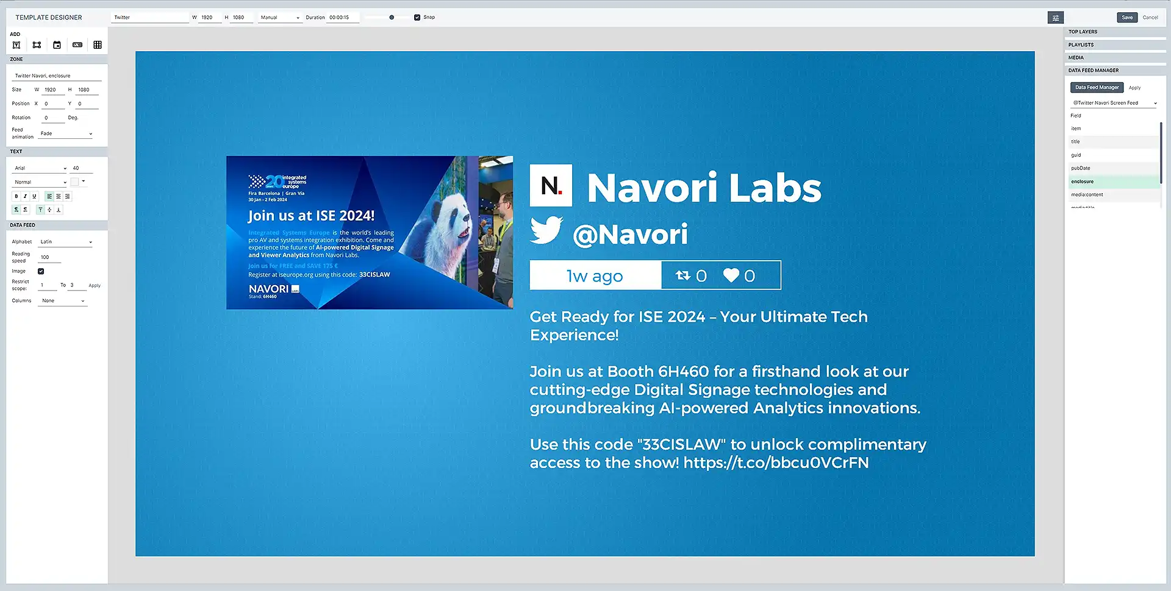Select the media:content field
The height and width of the screenshot is (591, 1171).
coord(1114,195)
